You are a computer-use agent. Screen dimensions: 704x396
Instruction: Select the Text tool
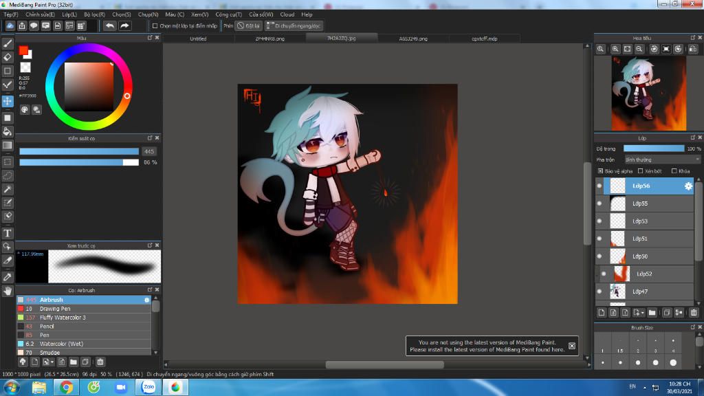(x=8, y=233)
